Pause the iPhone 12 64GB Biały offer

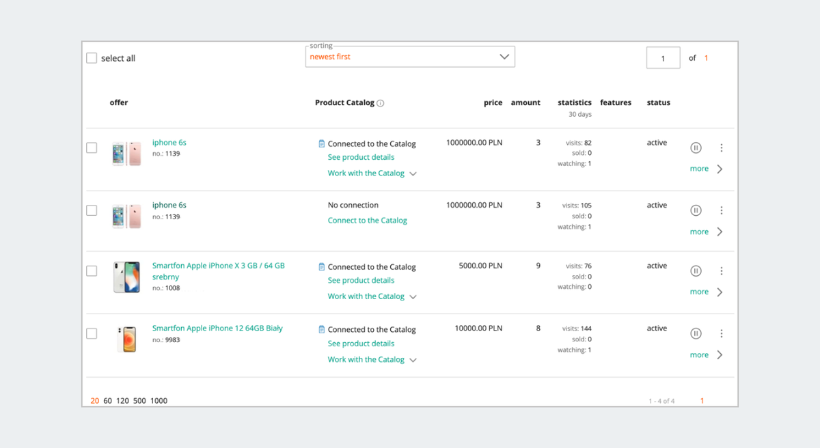pyautogui.click(x=696, y=333)
